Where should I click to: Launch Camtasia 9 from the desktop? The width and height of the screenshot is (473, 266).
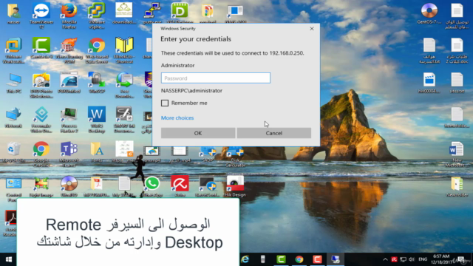pos(41,48)
